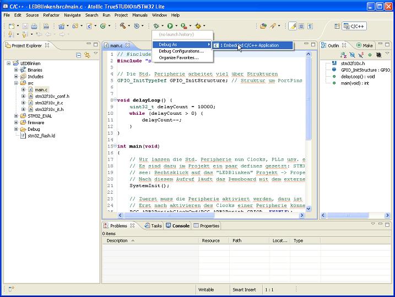The width and height of the screenshot is (395, 297).
Task: Switch to the Tasks tab
Action: pyautogui.click(x=153, y=226)
